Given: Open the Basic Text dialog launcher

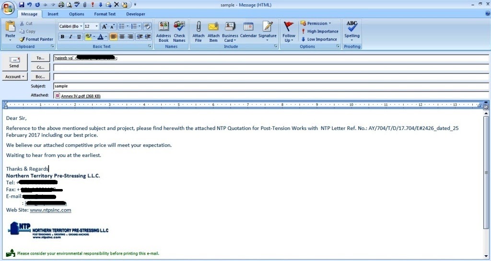Looking at the screenshot, I should tap(150, 47).
